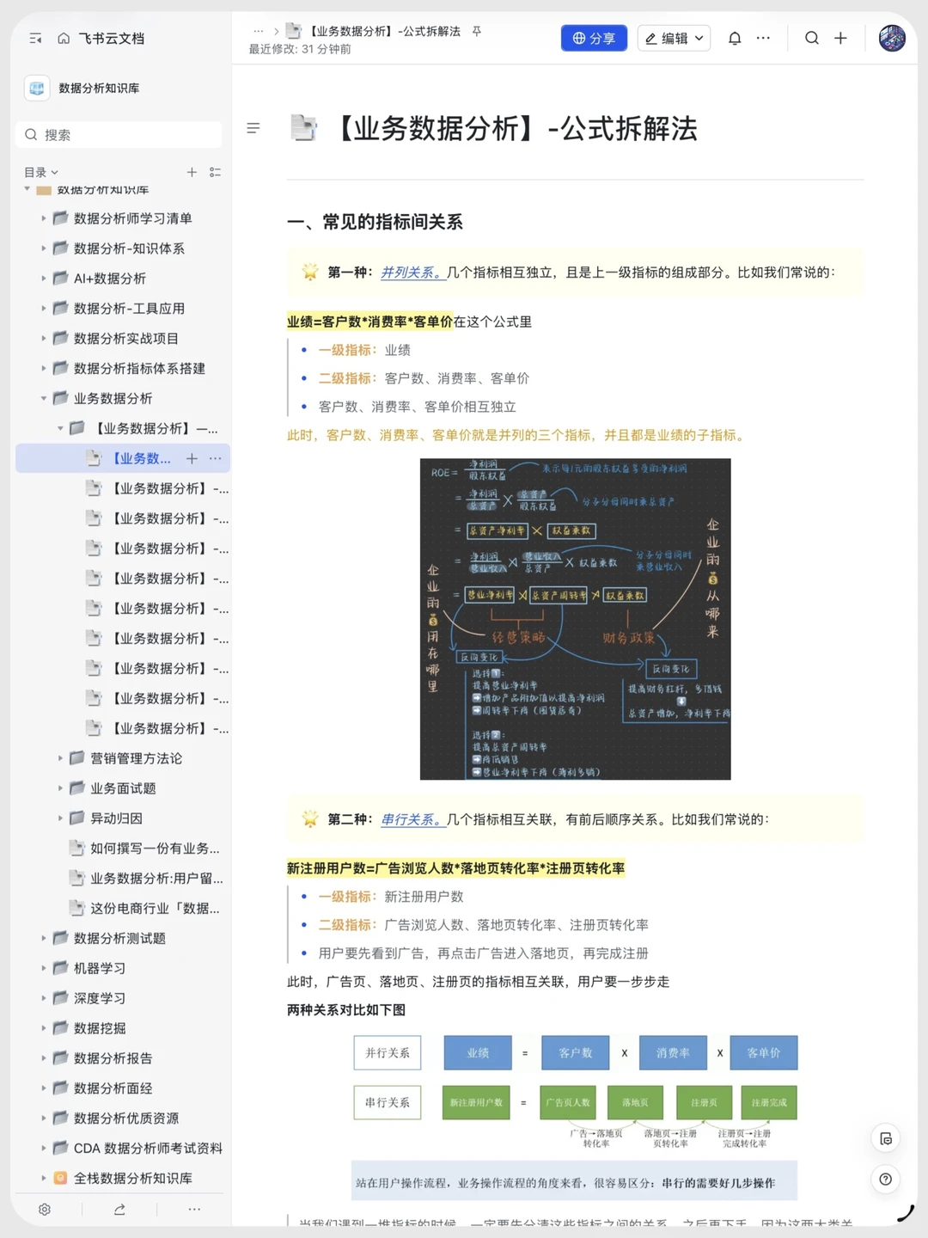Click the collapse-all tree icon beside 目录
Viewport: 928px width, 1238px height.
pyautogui.click(x=215, y=173)
